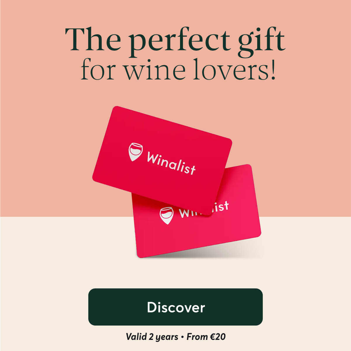Open the front tilted red gift card

pos(162,161)
